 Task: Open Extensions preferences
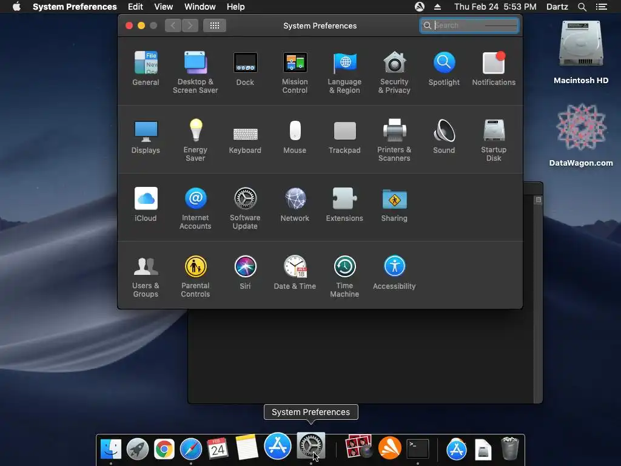[x=344, y=204]
